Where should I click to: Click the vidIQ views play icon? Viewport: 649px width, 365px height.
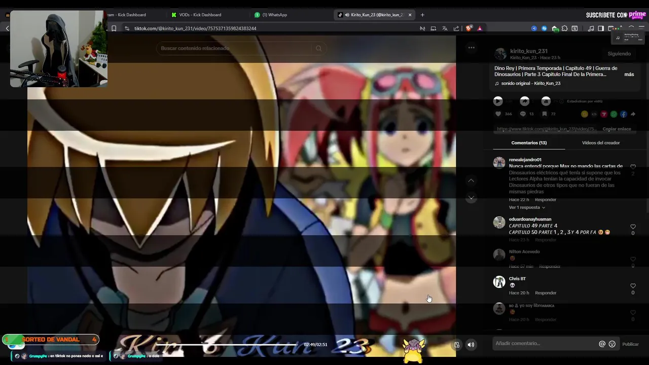(x=498, y=101)
